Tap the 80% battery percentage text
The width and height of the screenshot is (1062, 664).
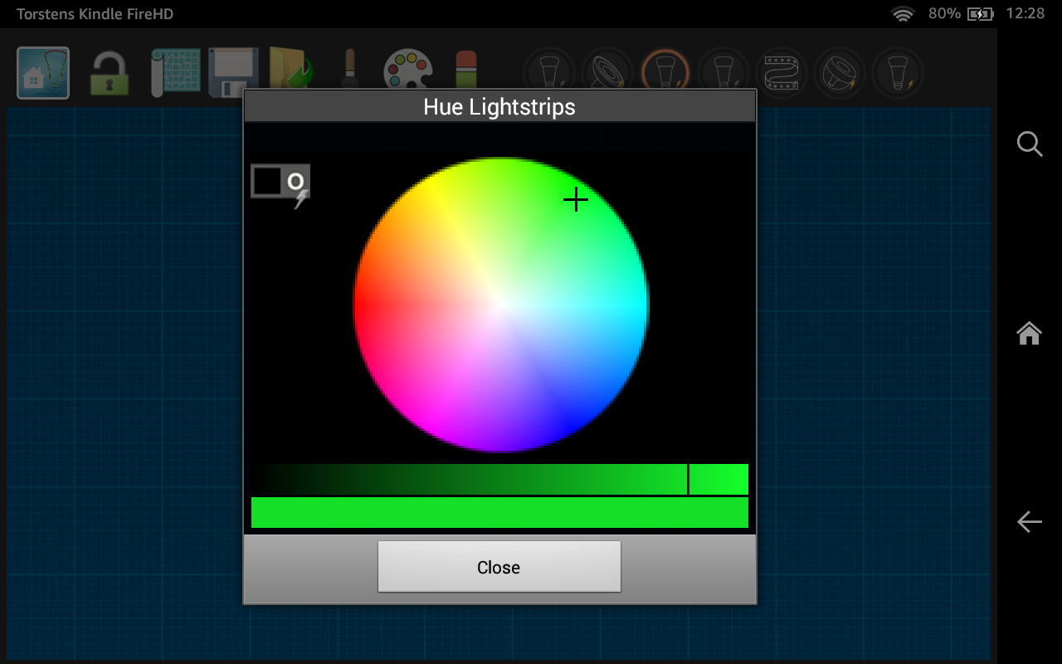[944, 13]
